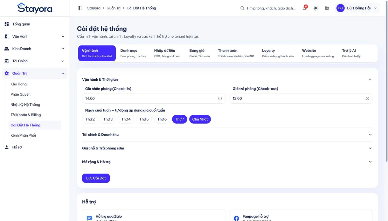Deselect Chủ Nhật weekend day
The width and height of the screenshot is (388, 221).
pyautogui.click(x=200, y=119)
